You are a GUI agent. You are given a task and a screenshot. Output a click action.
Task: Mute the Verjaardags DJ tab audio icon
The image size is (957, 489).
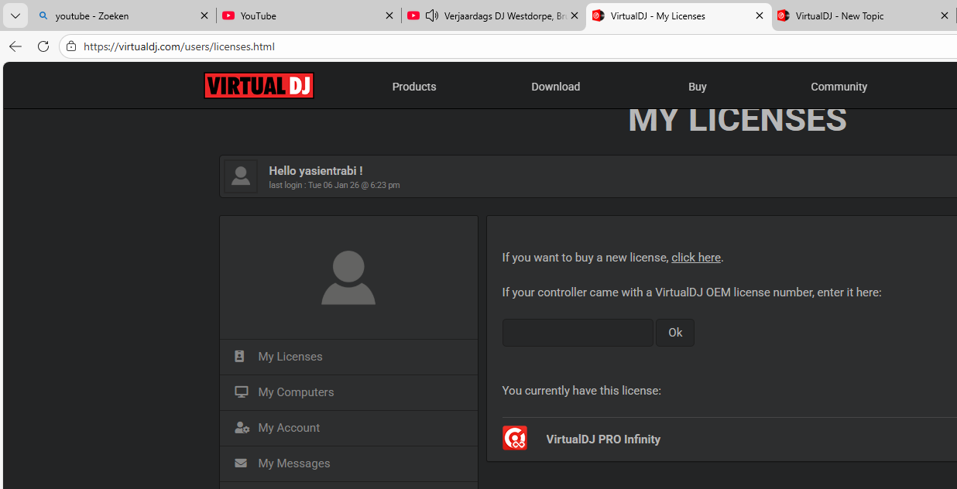(x=432, y=15)
